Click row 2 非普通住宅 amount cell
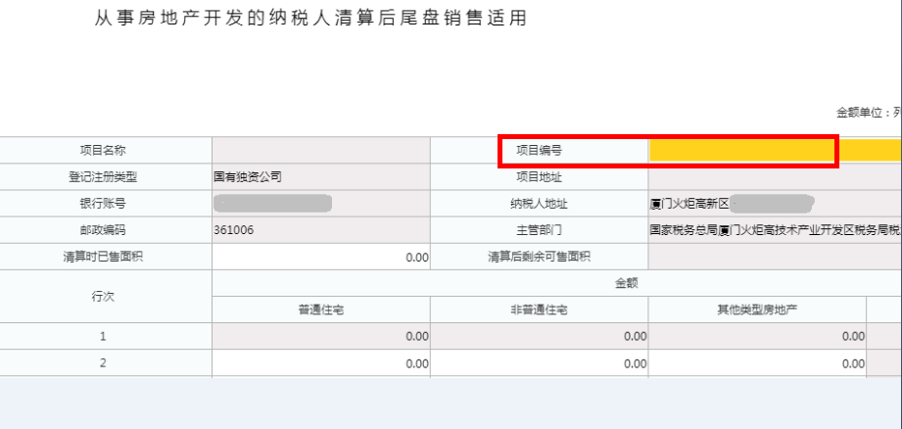 pyautogui.click(x=539, y=363)
